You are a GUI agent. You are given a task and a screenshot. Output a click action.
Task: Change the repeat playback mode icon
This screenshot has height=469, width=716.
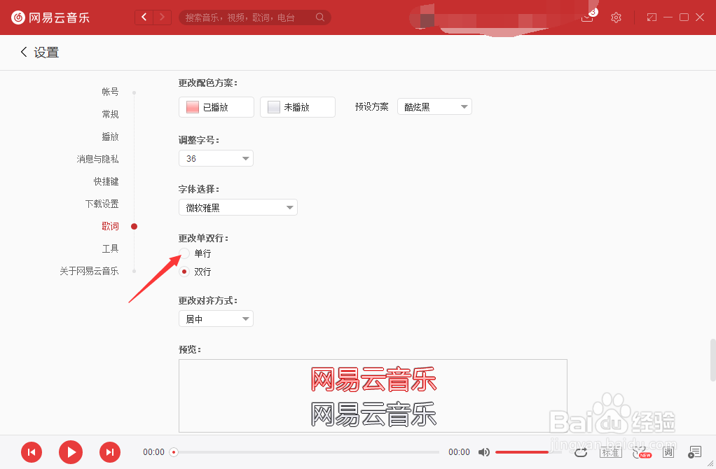pyautogui.click(x=581, y=452)
